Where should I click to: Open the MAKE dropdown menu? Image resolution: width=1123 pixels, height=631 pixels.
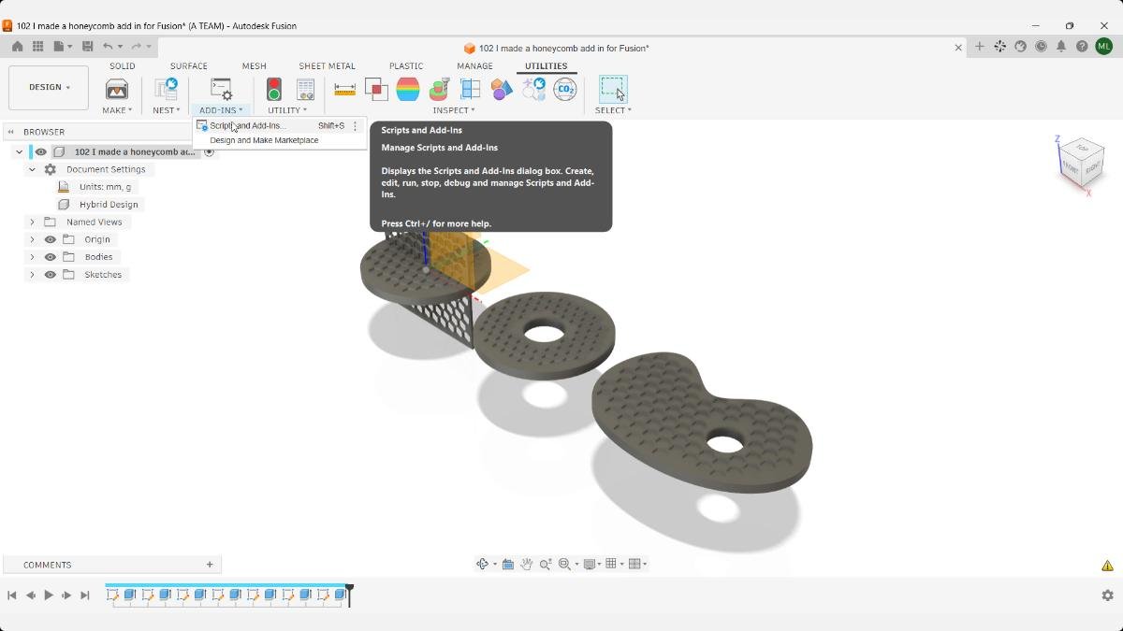(x=117, y=110)
